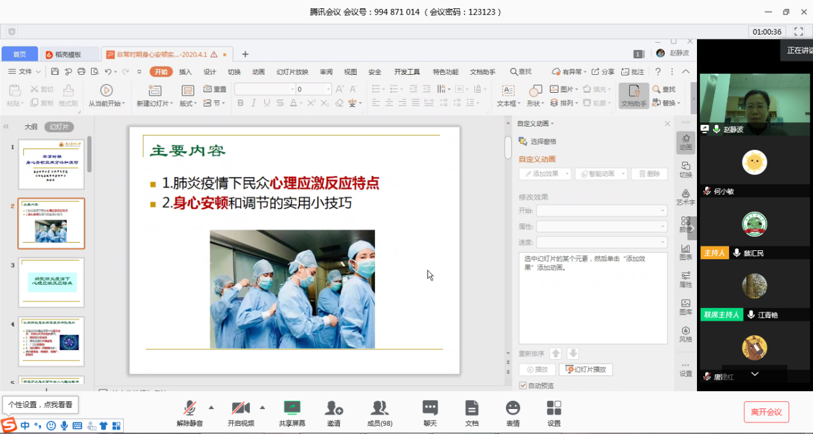Select slide 1 thumbnail in the slide panel
Viewport: 813px width, 434px height.
pyautogui.click(x=51, y=164)
